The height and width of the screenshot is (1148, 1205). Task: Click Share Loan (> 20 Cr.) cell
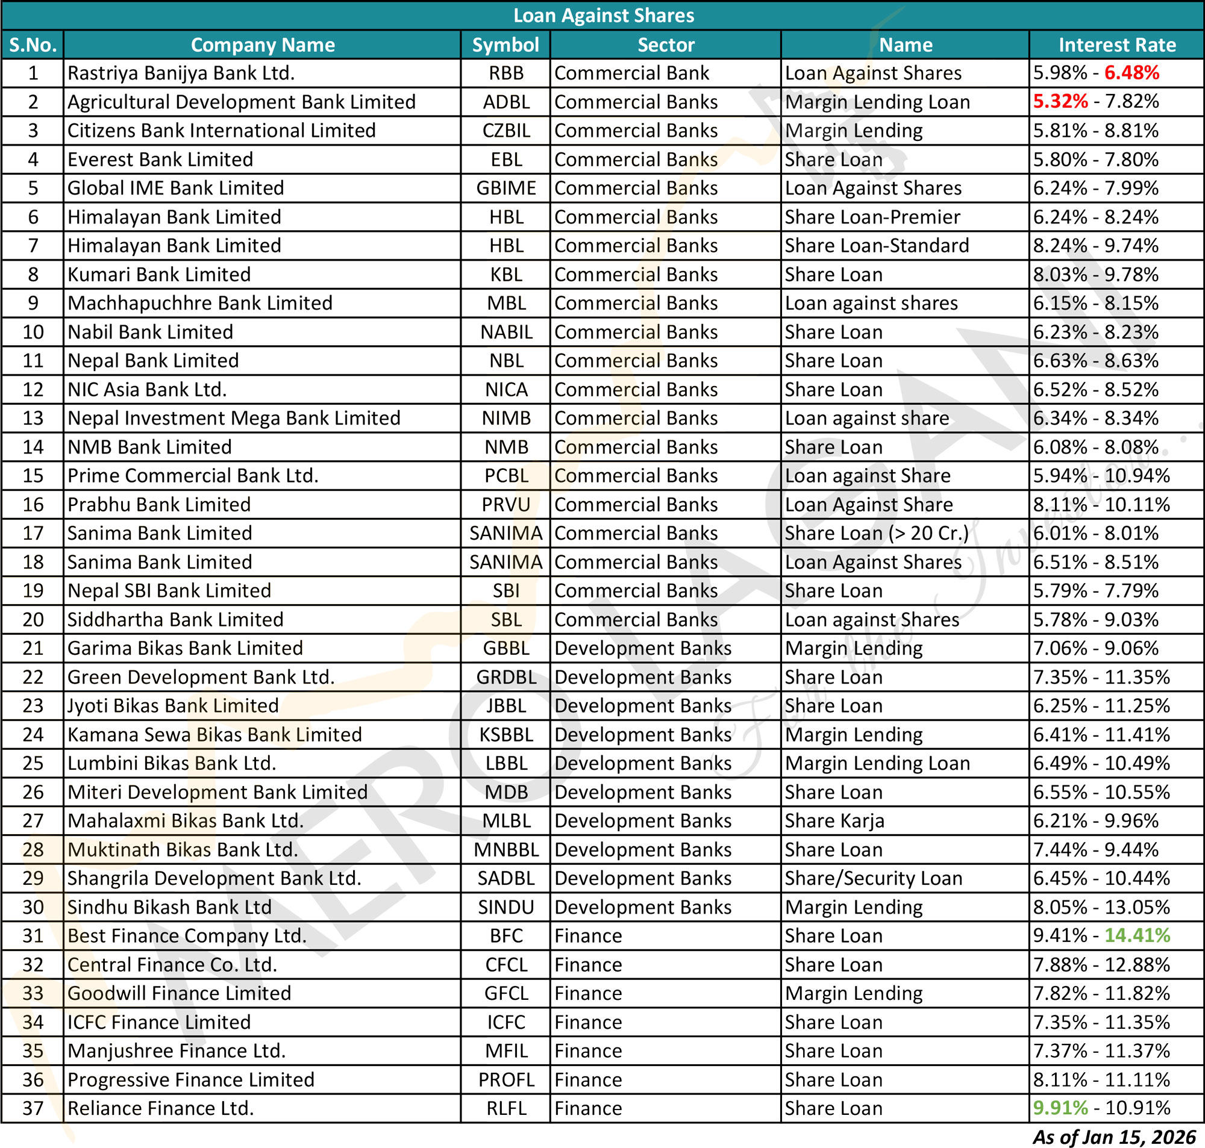[x=877, y=533]
